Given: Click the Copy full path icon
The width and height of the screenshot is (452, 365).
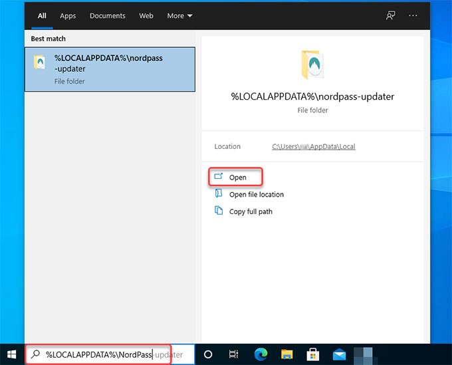Looking at the screenshot, I should [219, 210].
